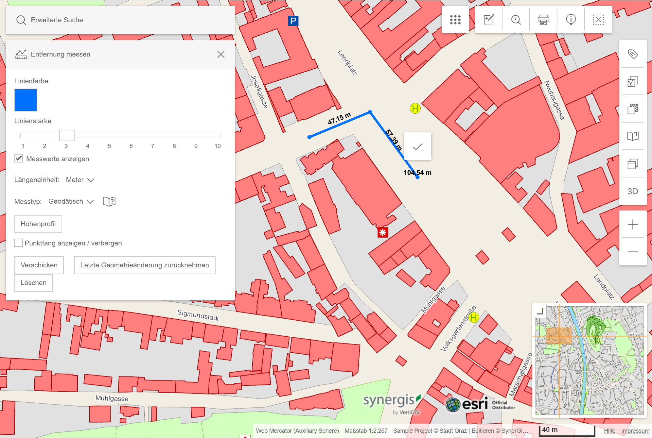
Task: Click the Höhenprofil button
Action: coord(38,224)
